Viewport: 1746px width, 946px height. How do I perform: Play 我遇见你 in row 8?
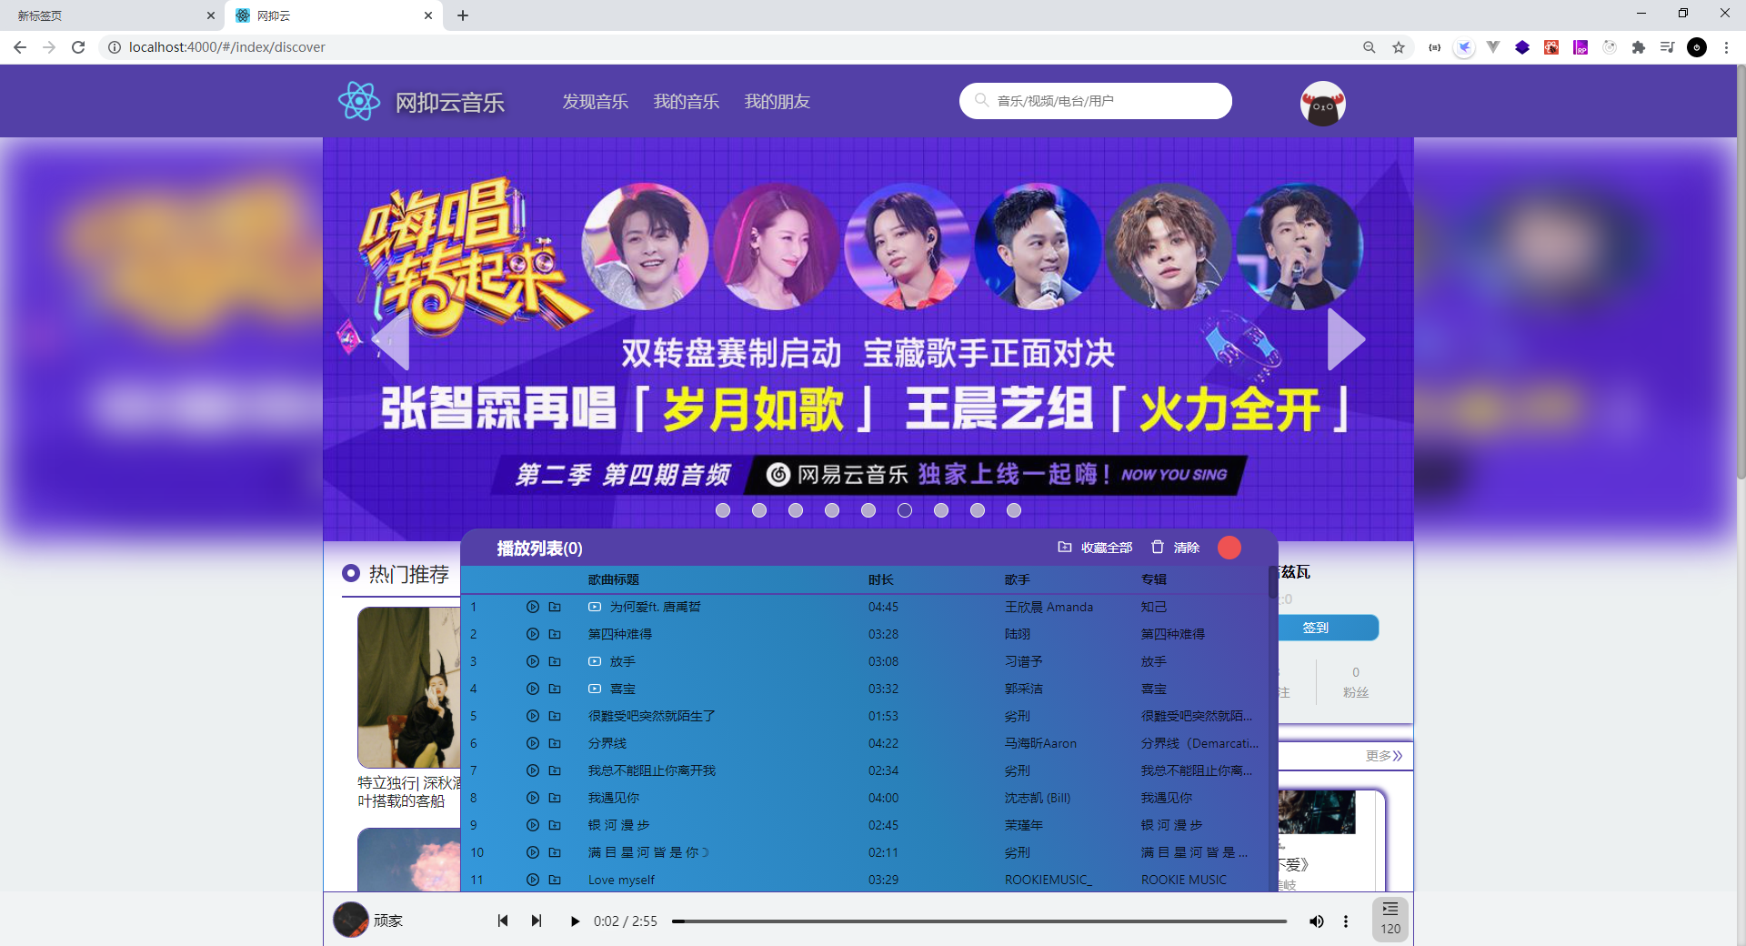pyautogui.click(x=533, y=798)
